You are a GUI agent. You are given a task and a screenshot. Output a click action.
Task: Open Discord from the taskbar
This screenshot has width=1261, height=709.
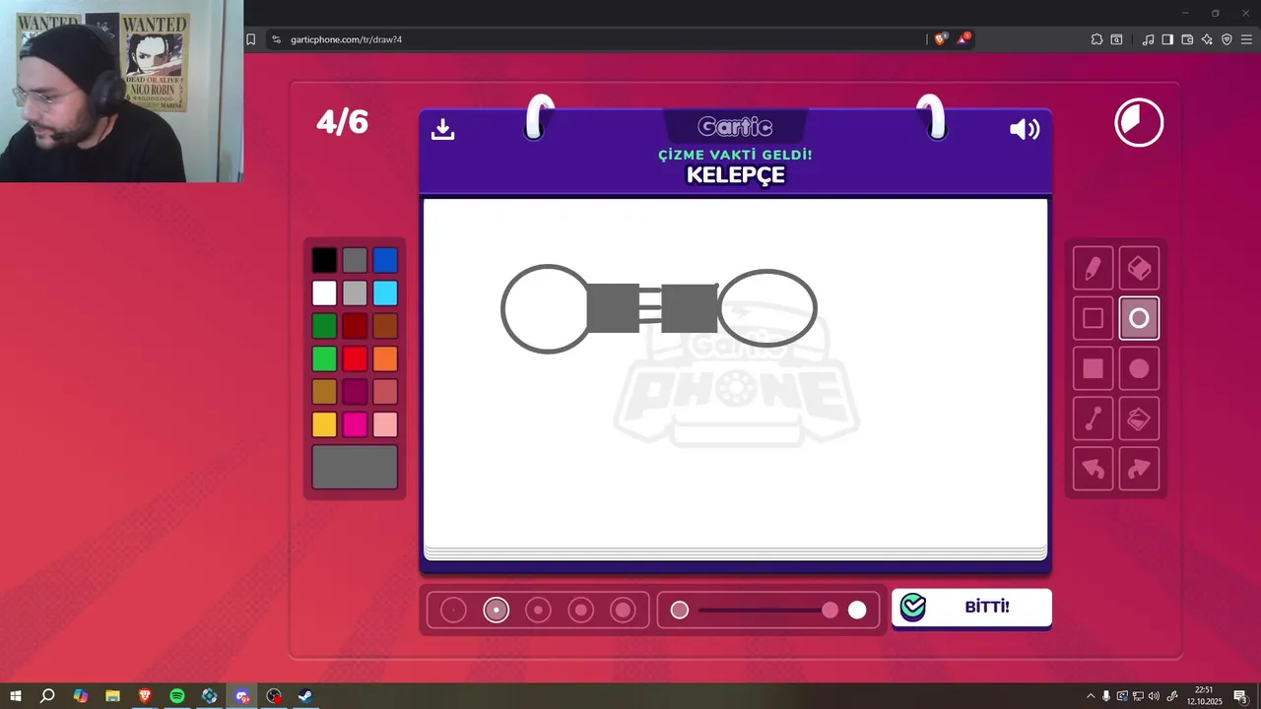242,695
